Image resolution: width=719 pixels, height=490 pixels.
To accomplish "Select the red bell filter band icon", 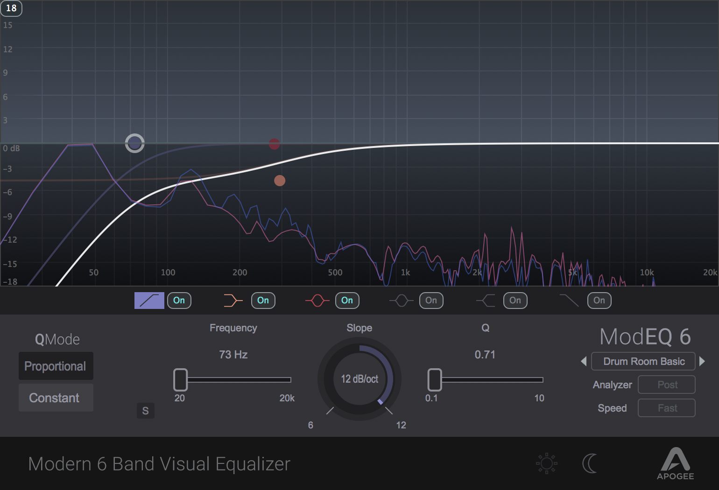I will 317,301.
